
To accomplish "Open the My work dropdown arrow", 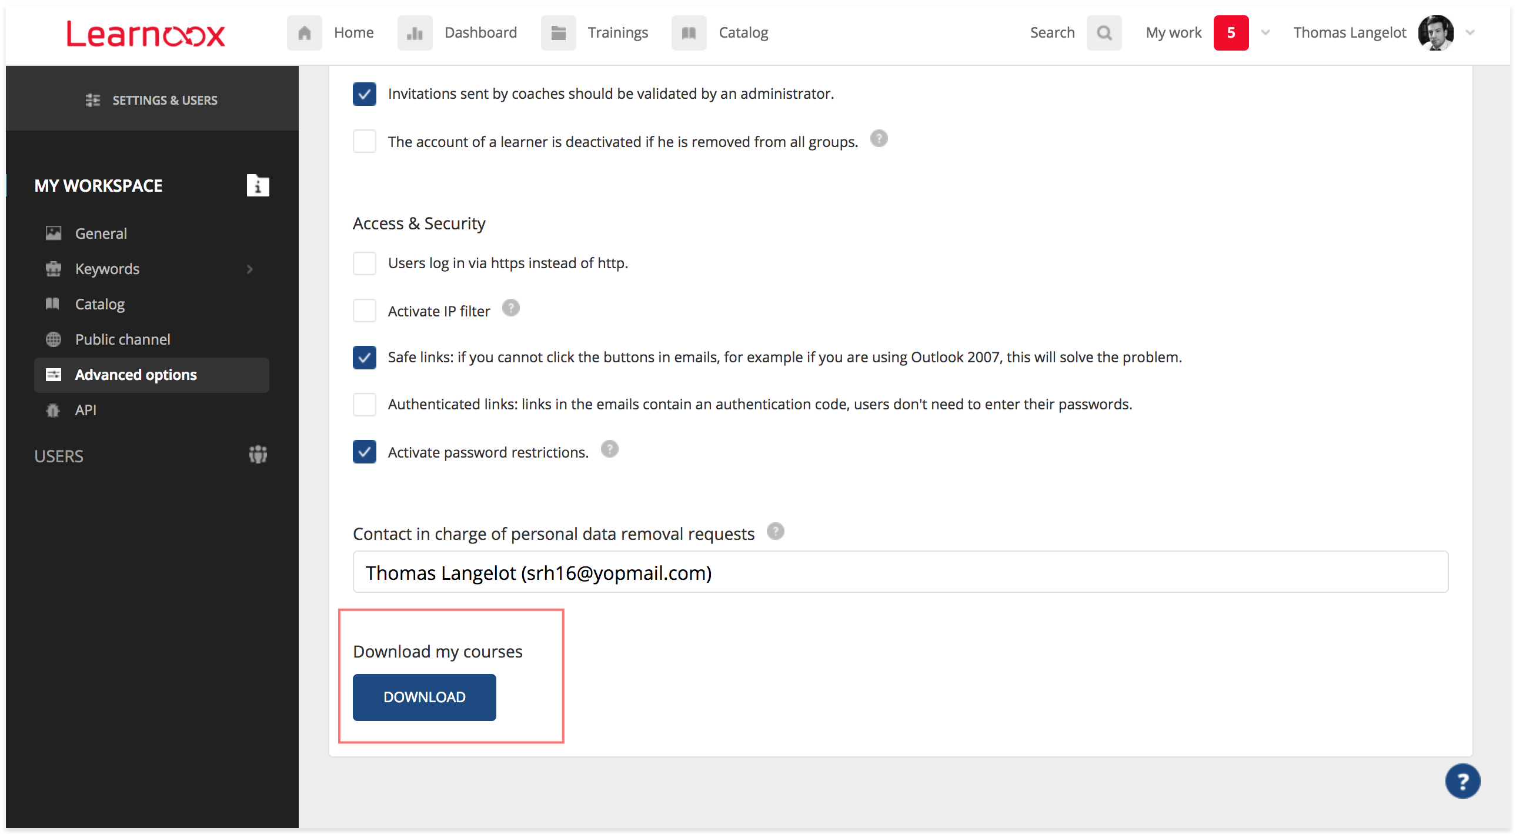I will (1265, 33).
